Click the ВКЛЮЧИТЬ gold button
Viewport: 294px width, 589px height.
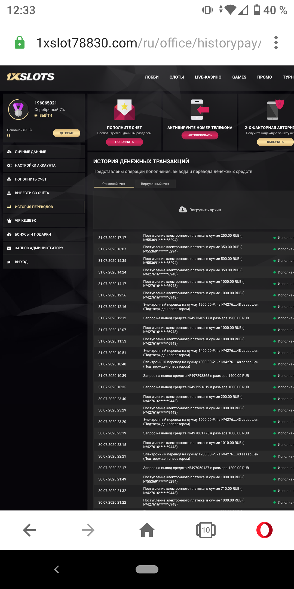[x=275, y=142]
